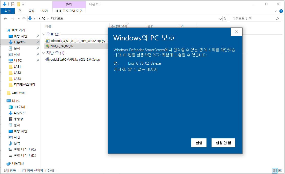Sort by the 이름 column header

coord(48,26)
